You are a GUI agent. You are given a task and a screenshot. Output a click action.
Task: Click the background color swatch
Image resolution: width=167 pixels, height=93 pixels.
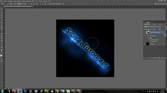pos(2,57)
